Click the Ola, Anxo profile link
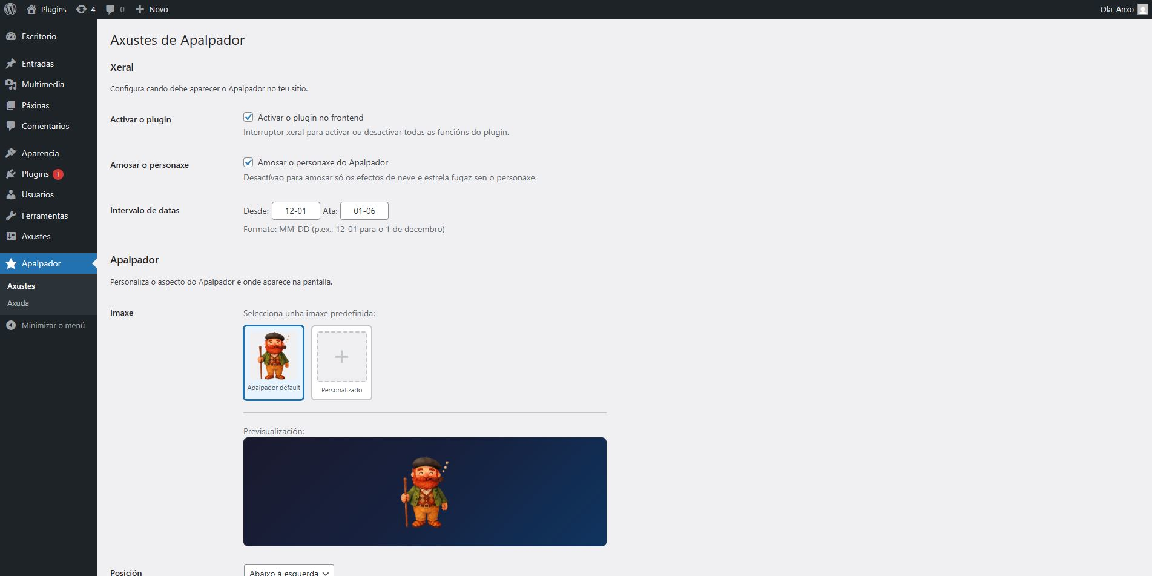 1116,9
